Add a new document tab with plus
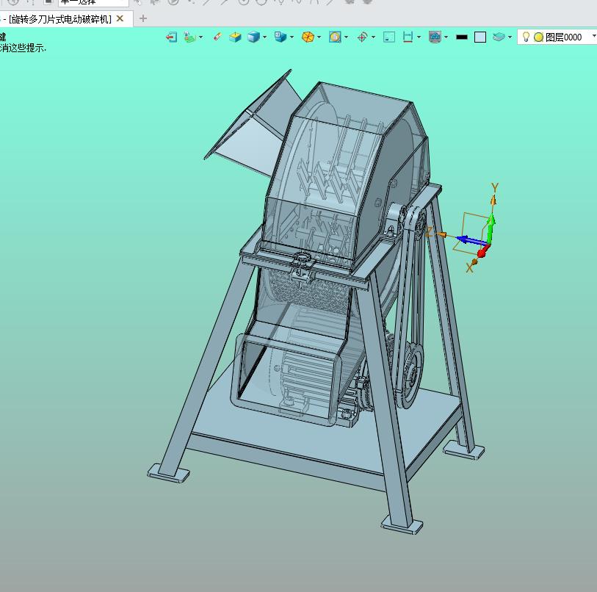The image size is (597, 592). point(142,18)
